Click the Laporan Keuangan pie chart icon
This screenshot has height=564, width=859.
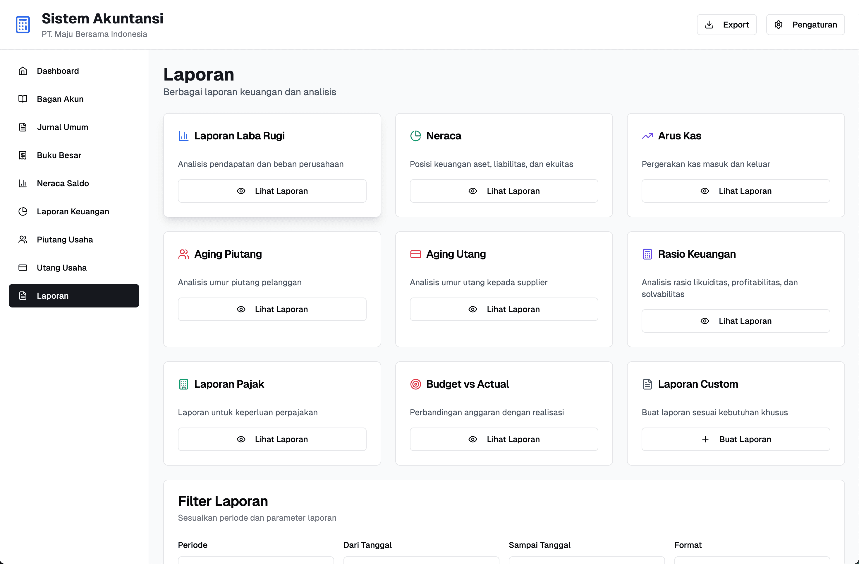tap(23, 211)
